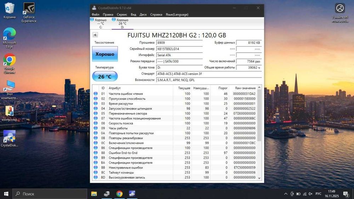Click the РУС language indicator
The width and height of the screenshot is (354, 199).
click(318, 194)
